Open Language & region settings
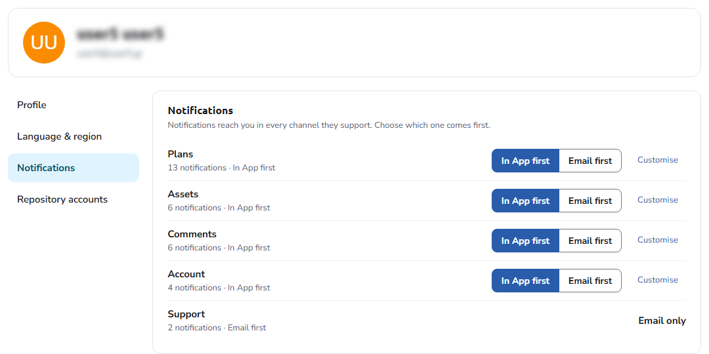The image size is (709, 354). click(x=74, y=136)
